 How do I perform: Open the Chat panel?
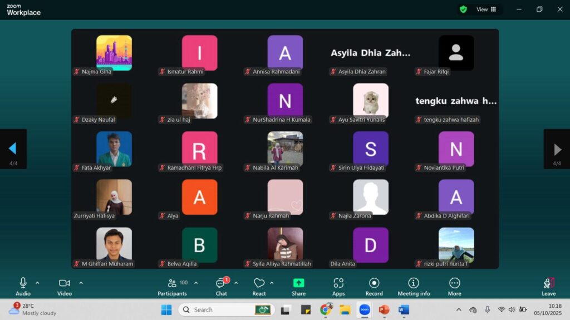point(221,284)
